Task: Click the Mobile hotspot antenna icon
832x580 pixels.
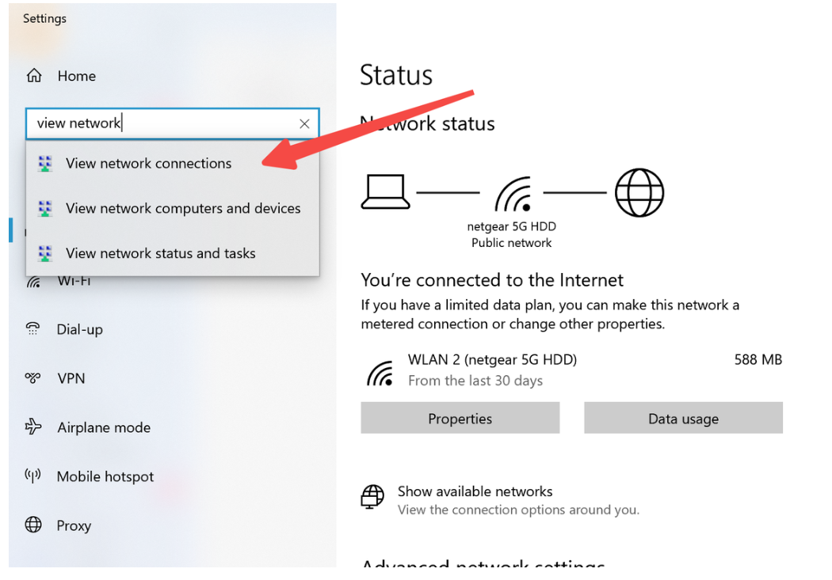Action: (x=33, y=476)
